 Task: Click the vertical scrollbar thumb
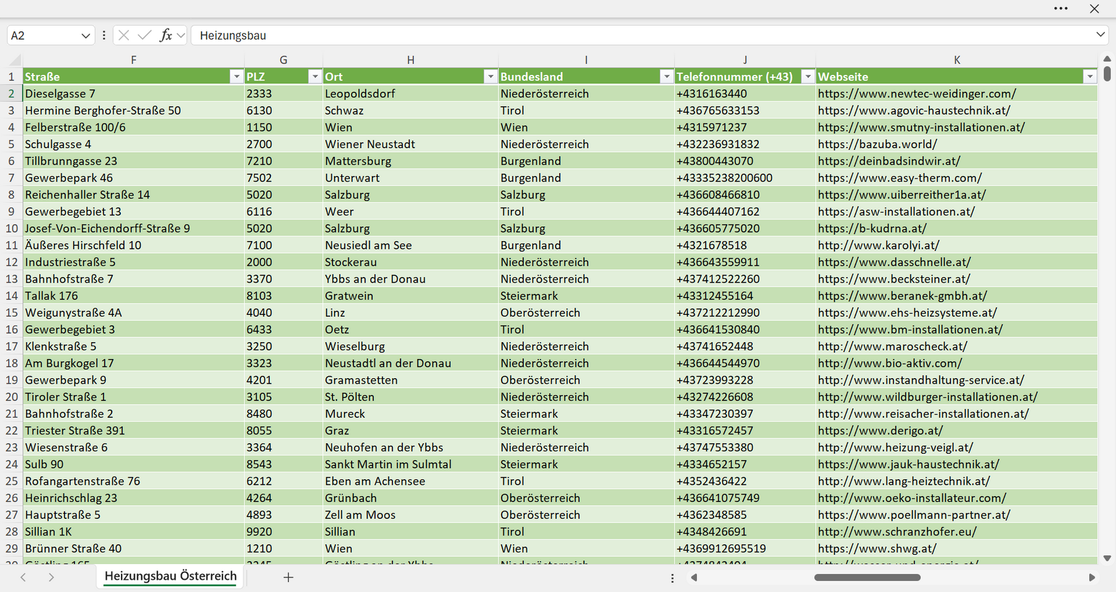pos(1107,74)
